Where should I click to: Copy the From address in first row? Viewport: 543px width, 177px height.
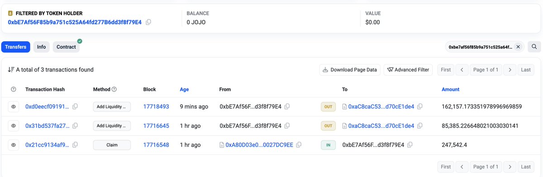(287, 107)
